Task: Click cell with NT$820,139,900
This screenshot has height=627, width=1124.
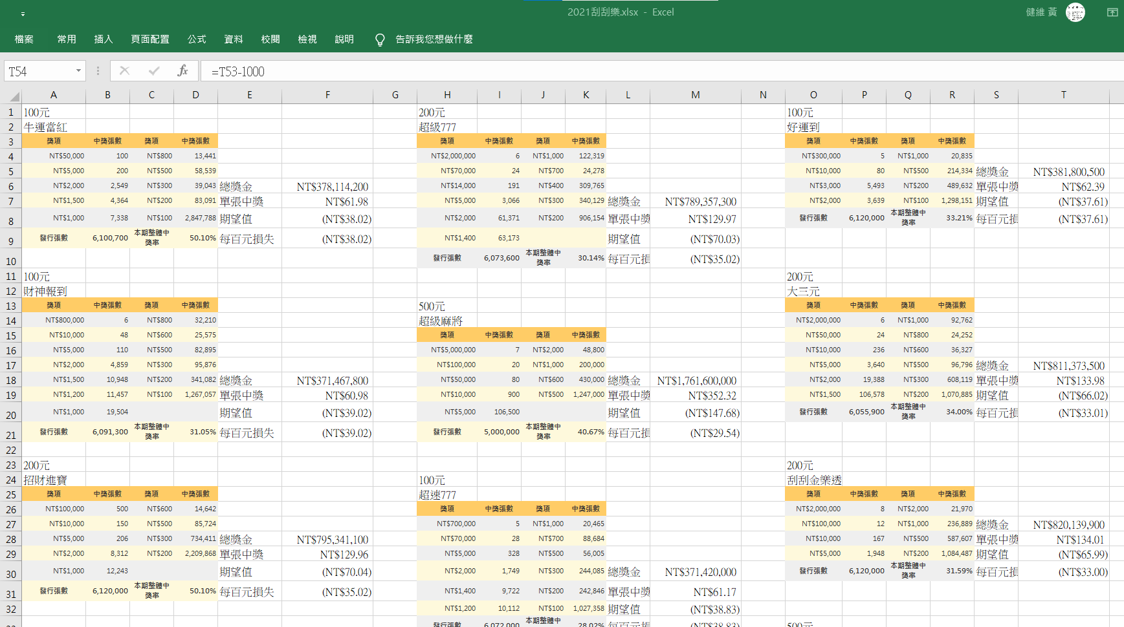Action: point(1063,524)
